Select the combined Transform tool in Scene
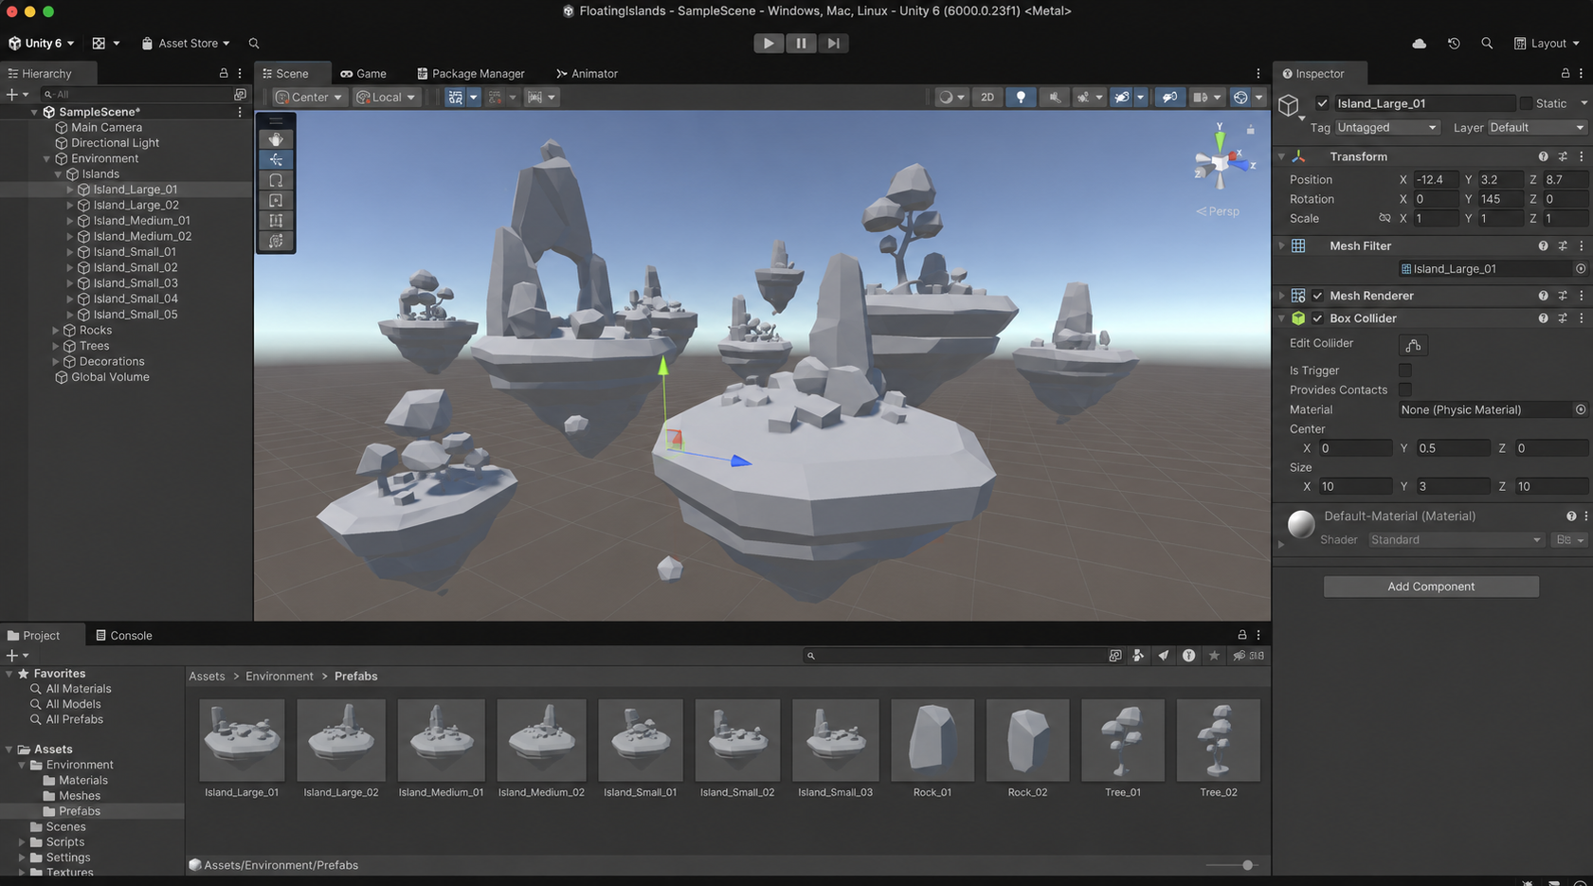This screenshot has height=886, width=1593. click(x=276, y=241)
